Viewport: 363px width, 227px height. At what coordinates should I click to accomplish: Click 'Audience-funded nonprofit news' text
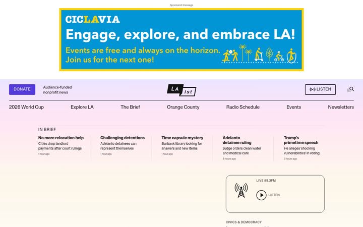tap(57, 90)
